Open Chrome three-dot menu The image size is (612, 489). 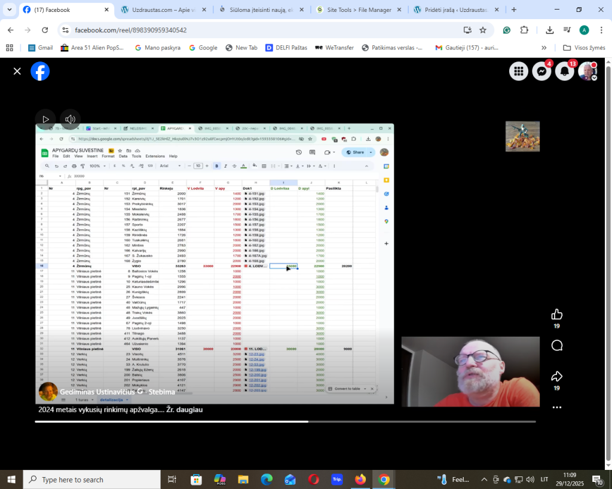click(x=601, y=30)
